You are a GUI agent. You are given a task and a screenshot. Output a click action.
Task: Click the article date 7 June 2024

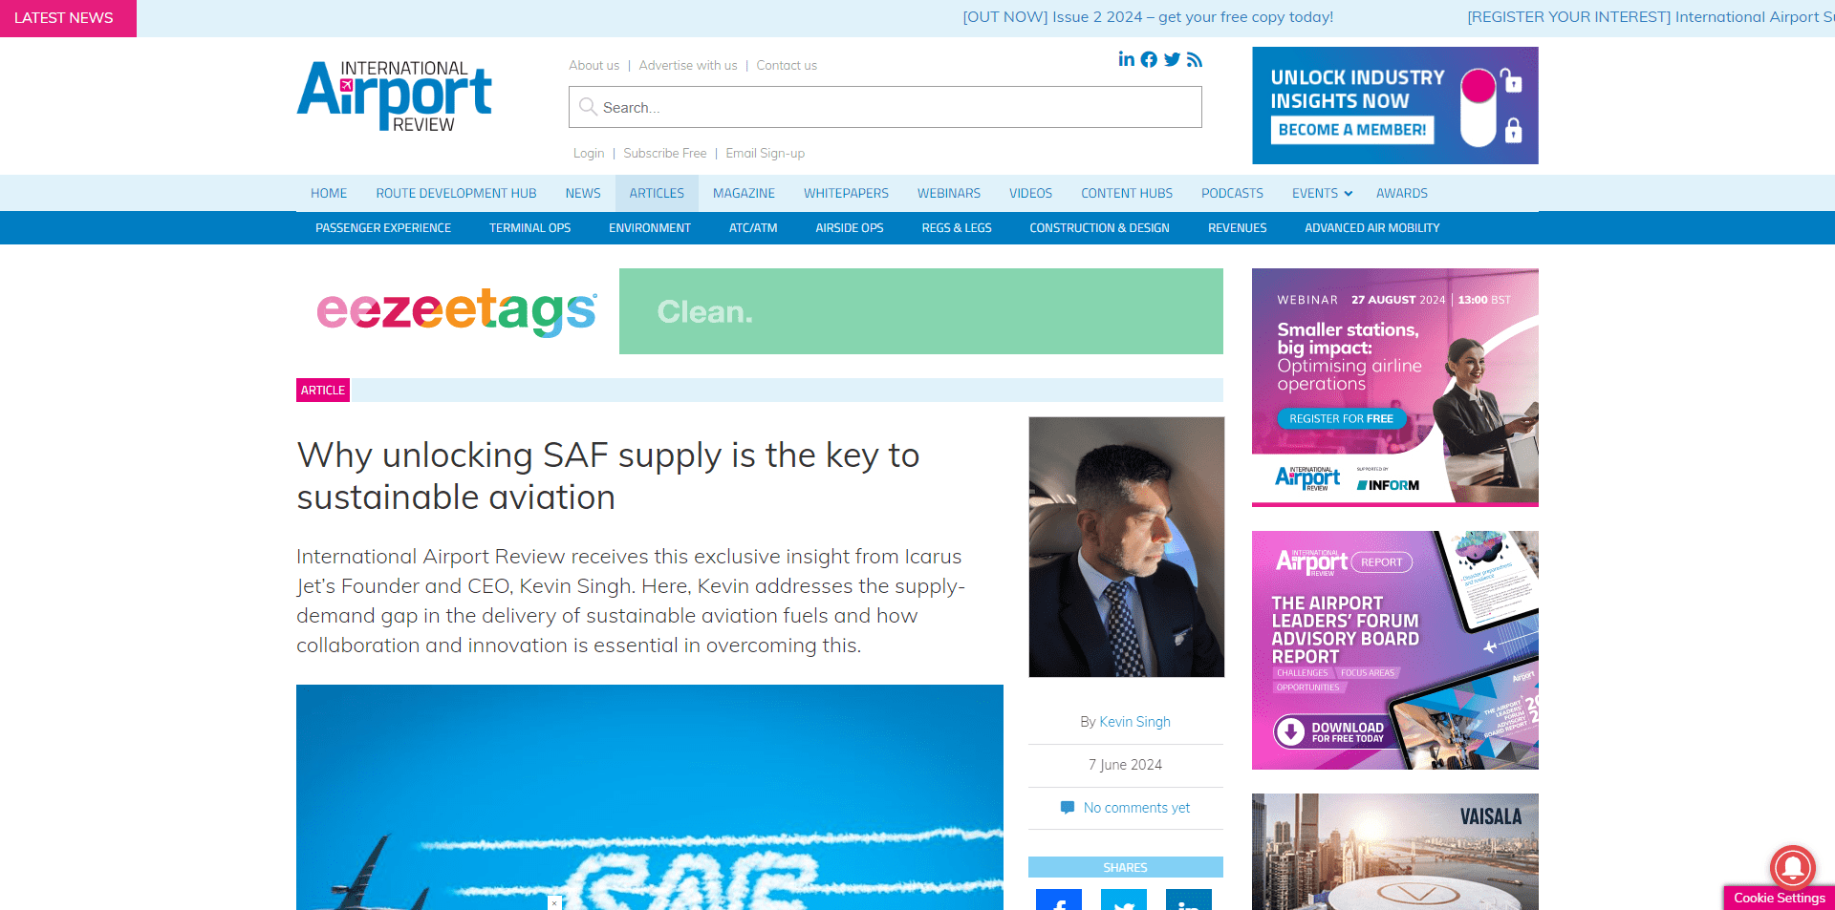pyautogui.click(x=1125, y=765)
